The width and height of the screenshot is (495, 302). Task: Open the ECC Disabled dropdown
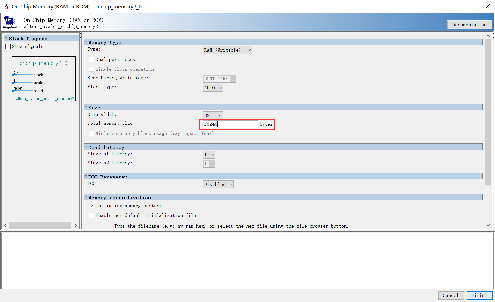[218, 184]
